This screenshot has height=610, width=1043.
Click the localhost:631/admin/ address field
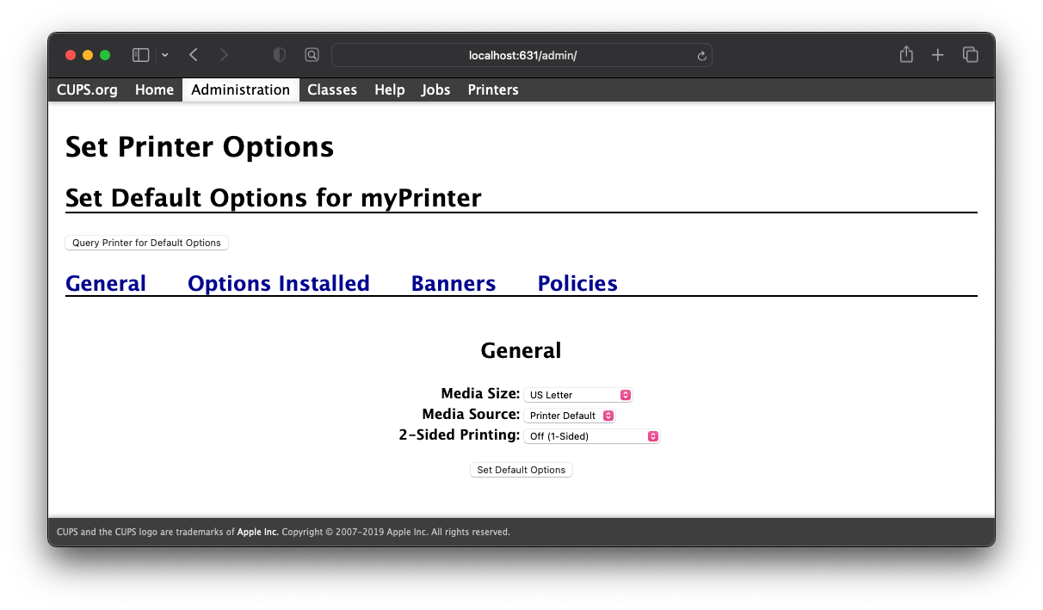(x=521, y=55)
